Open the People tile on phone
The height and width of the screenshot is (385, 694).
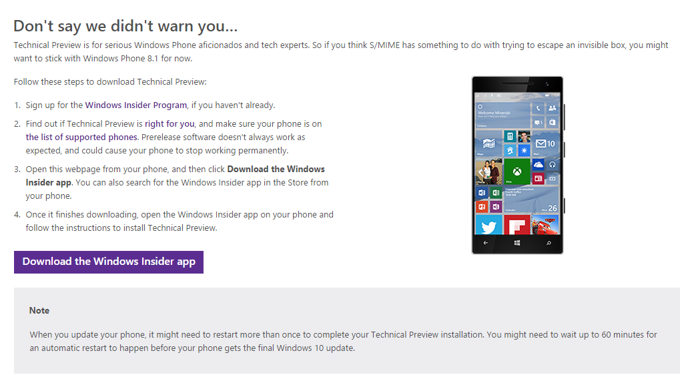point(553,108)
